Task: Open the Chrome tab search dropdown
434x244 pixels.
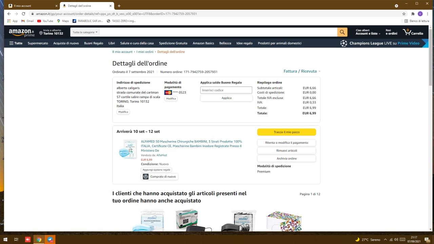Action: point(396,6)
